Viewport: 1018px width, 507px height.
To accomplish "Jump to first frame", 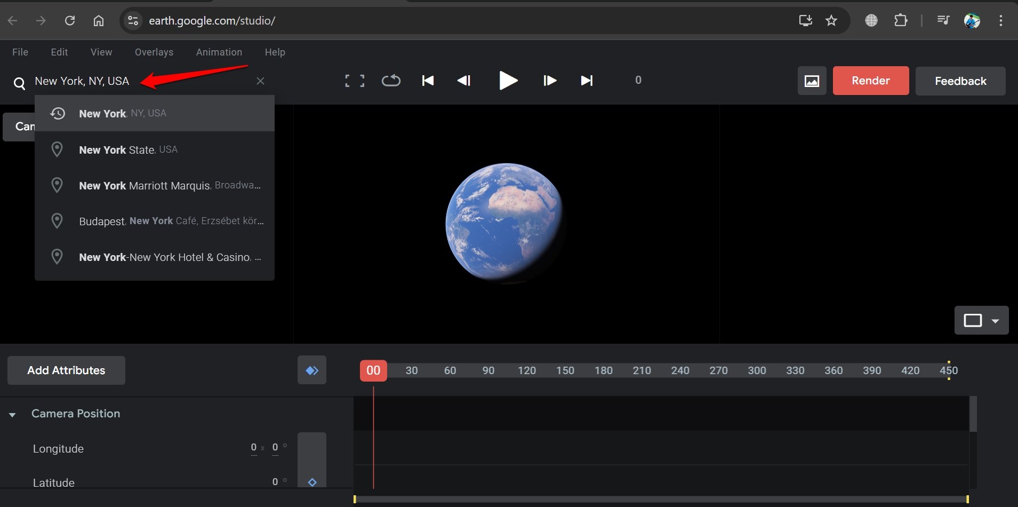I will pyautogui.click(x=428, y=81).
